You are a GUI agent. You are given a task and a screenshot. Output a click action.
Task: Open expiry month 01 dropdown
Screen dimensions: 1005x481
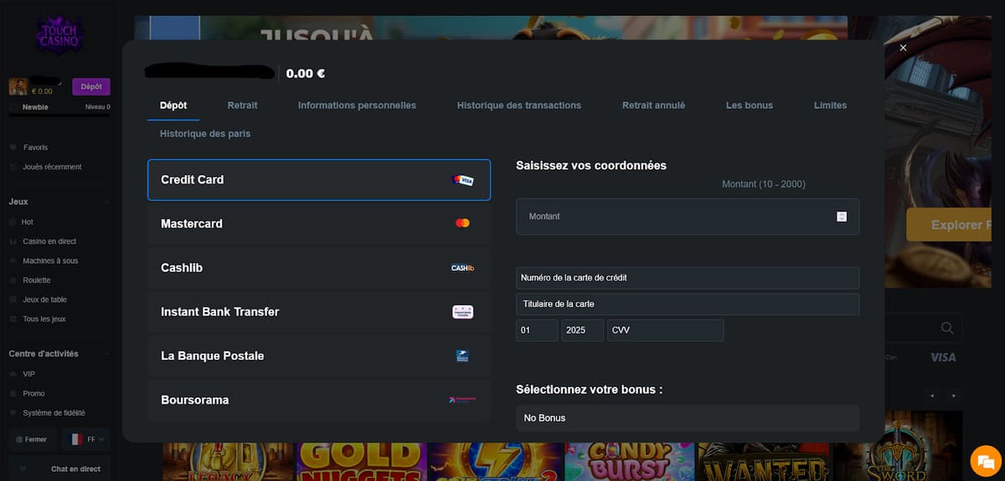tap(537, 330)
